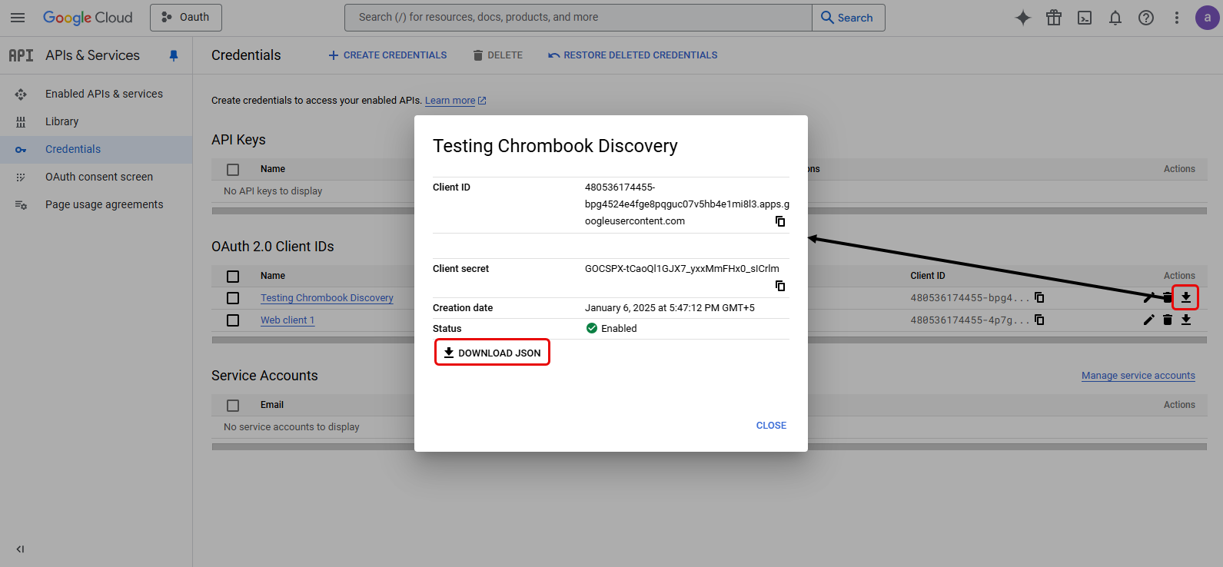Viewport: 1223px width, 567px height.
Task: Check the Testing Chrombook Discovery checkbox
Action: click(233, 298)
